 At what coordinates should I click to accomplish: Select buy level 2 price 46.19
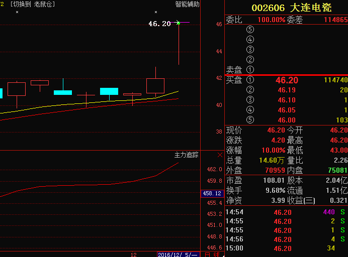click(x=287, y=90)
